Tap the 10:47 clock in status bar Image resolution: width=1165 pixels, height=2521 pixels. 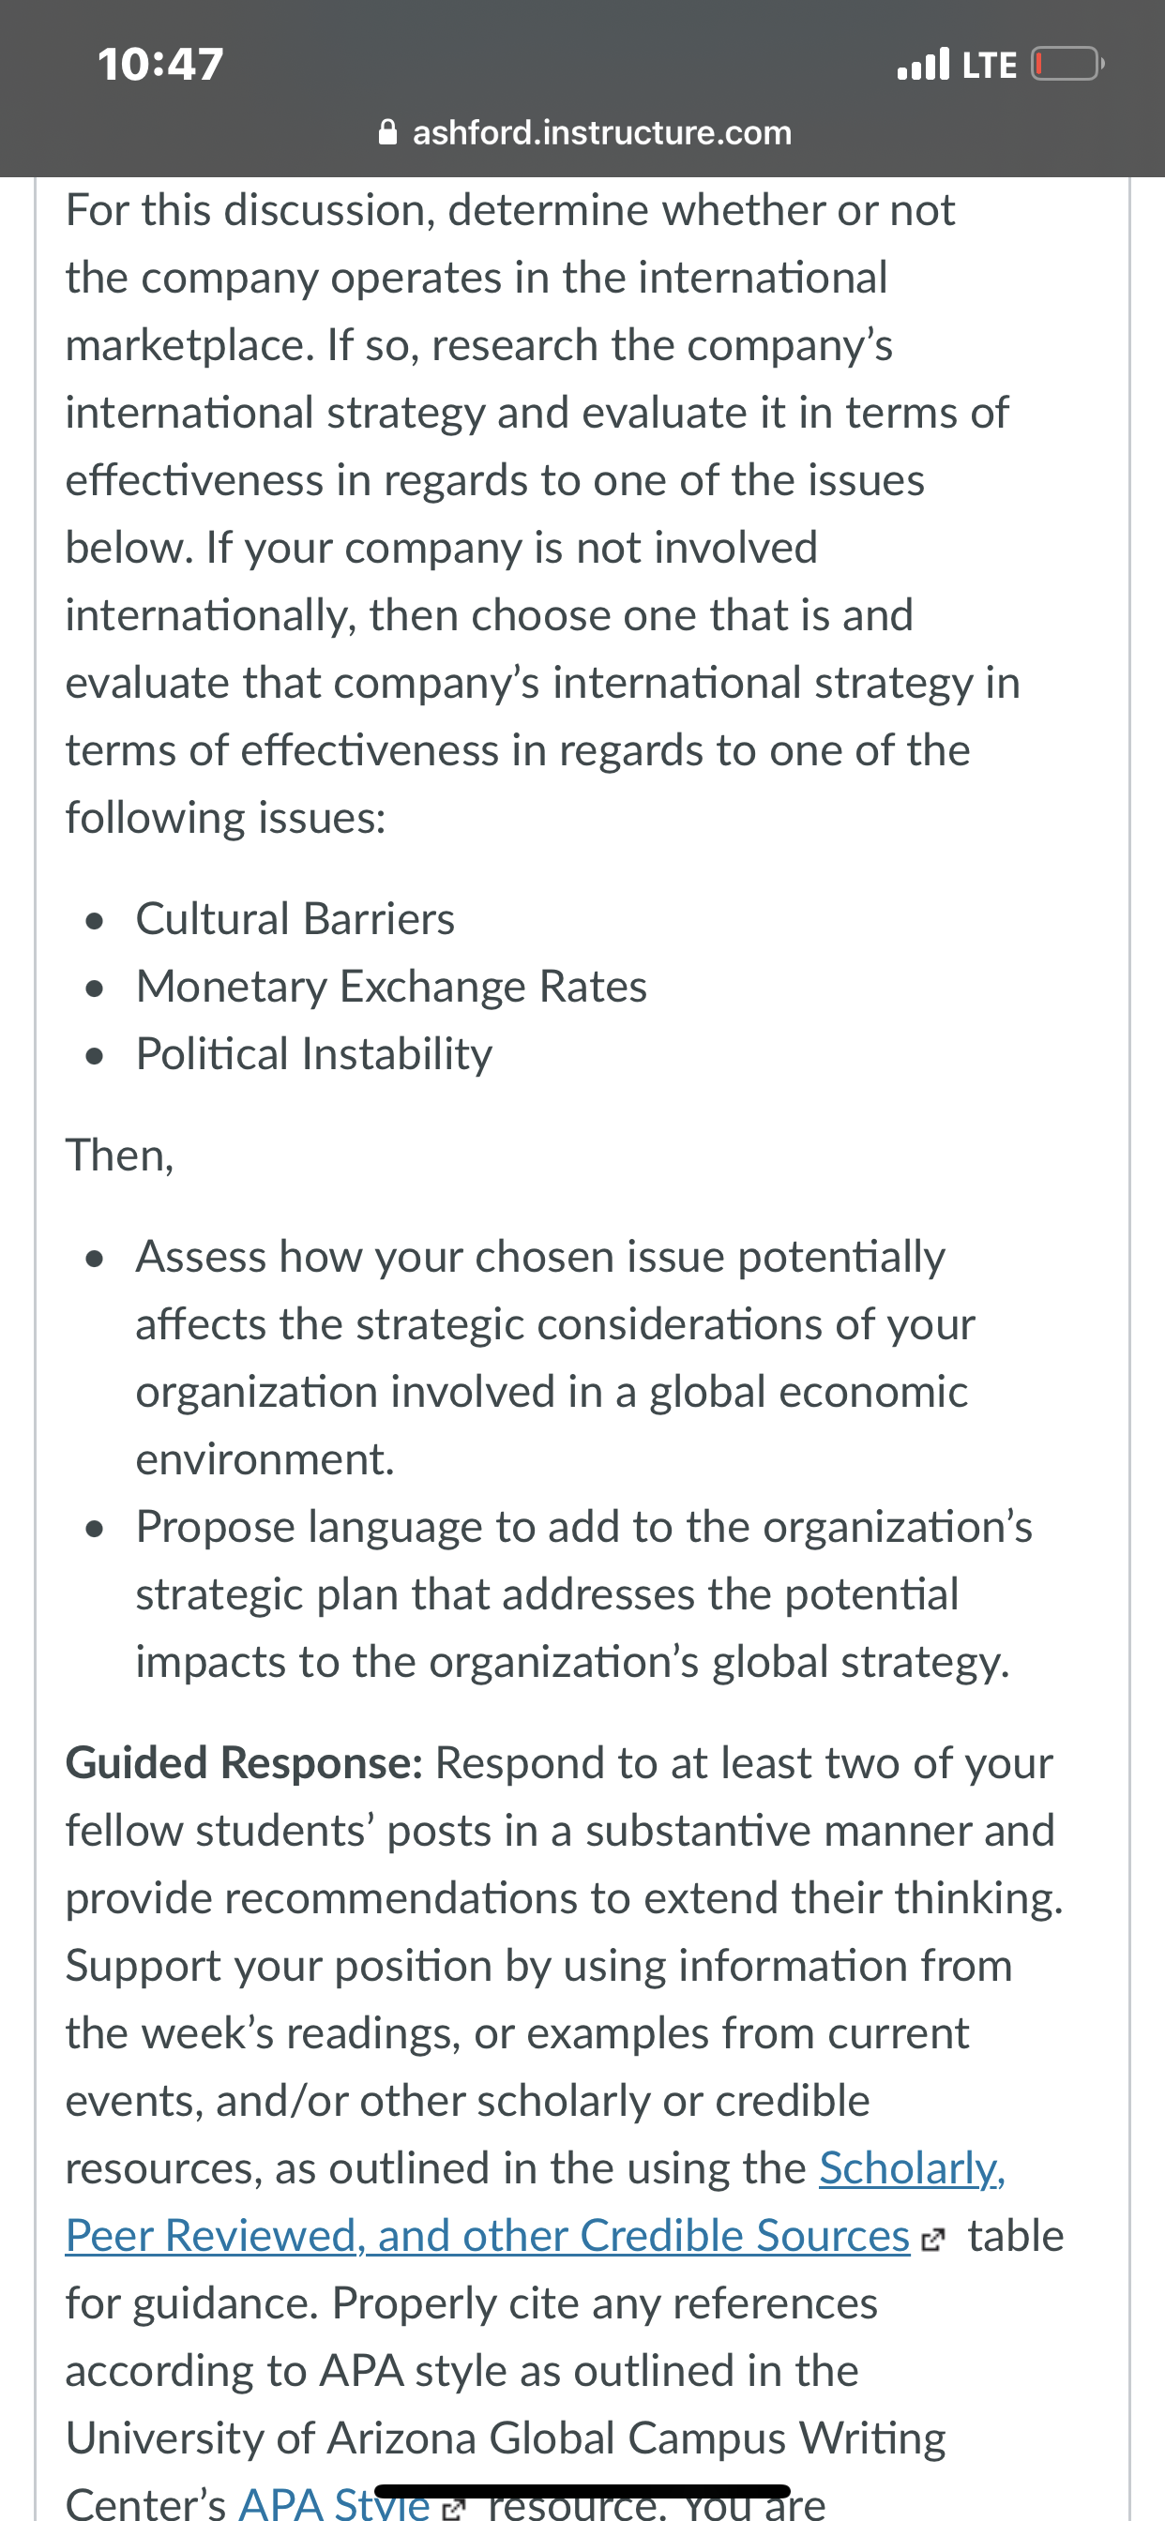click(x=160, y=64)
